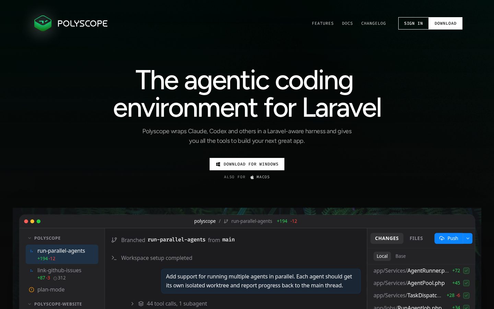
Task: Select plan-mode workspace in sidebar
Action: pyautogui.click(x=62, y=289)
